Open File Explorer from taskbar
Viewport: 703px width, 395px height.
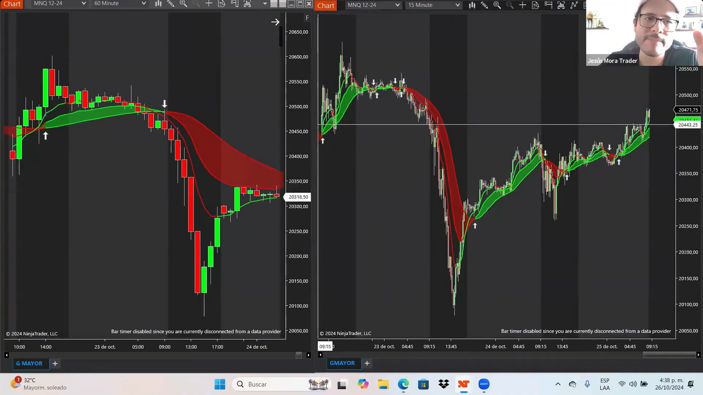pos(383,384)
